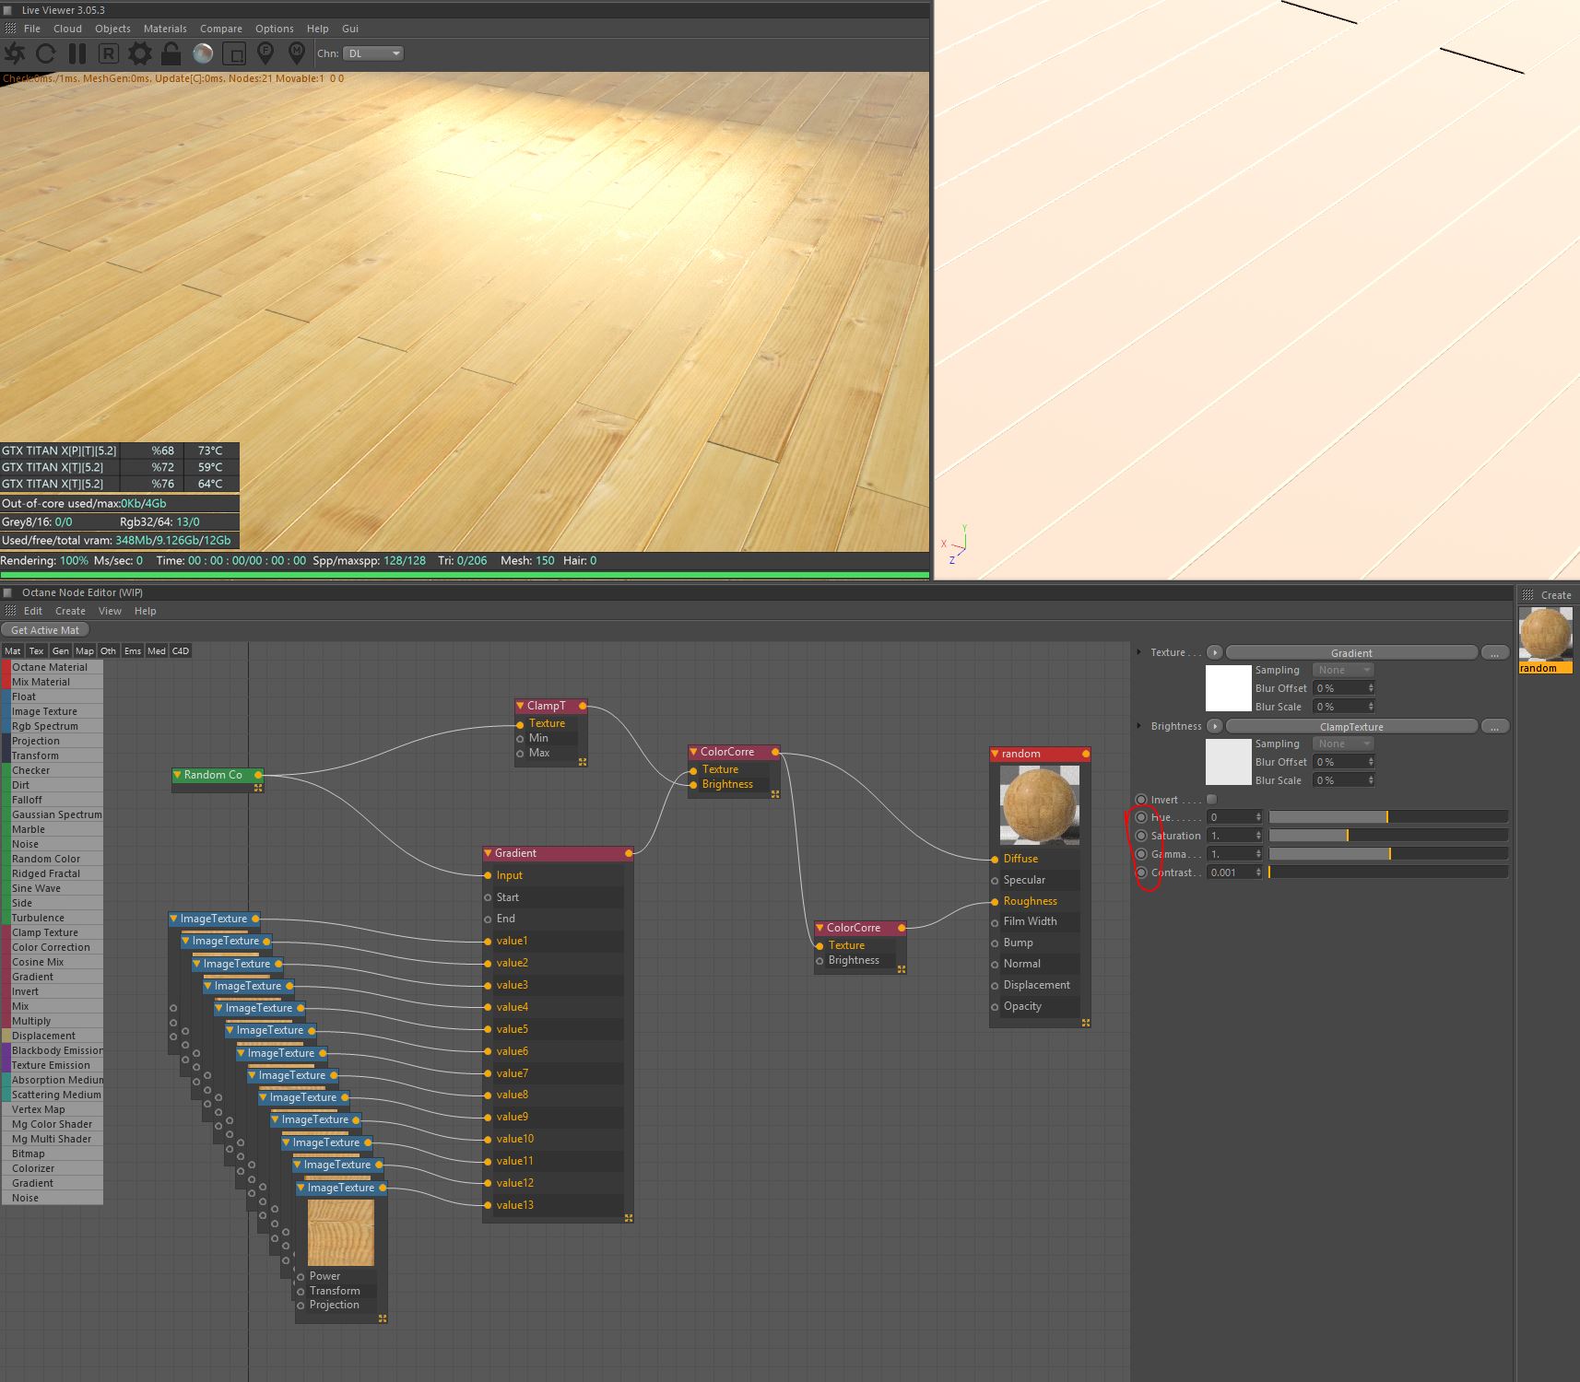Viewport: 1580px width, 1382px height.
Task: Click the ClampTexture brightness button
Action: [x=1351, y=726]
